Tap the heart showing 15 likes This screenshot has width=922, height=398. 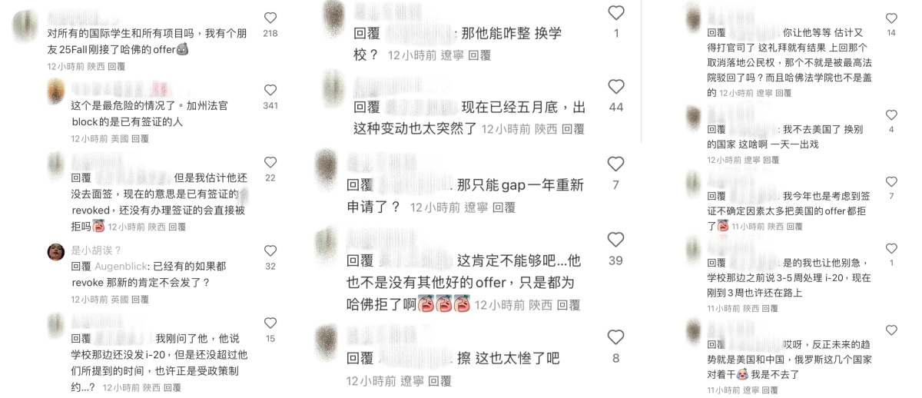tap(270, 323)
